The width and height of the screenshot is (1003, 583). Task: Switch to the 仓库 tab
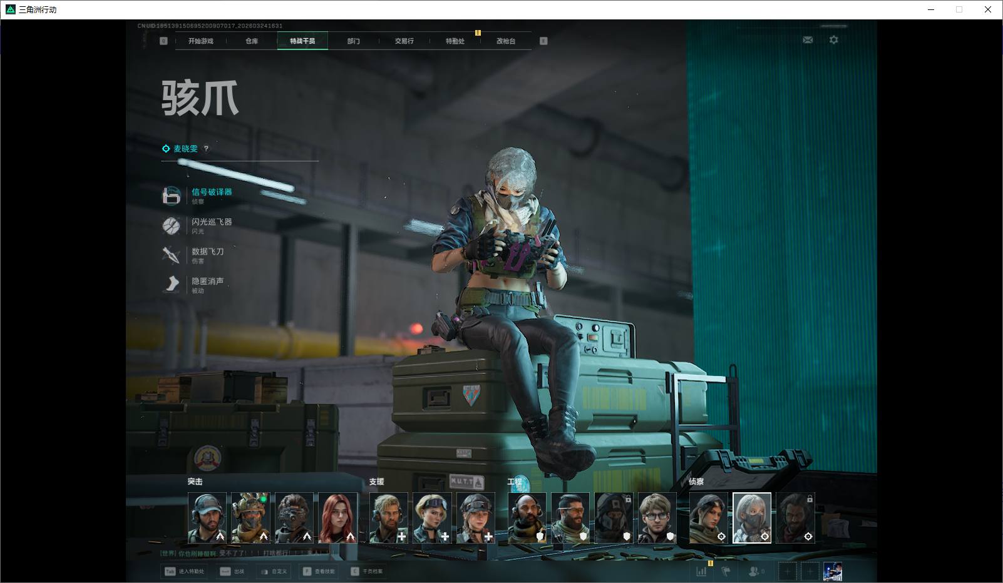click(x=252, y=41)
